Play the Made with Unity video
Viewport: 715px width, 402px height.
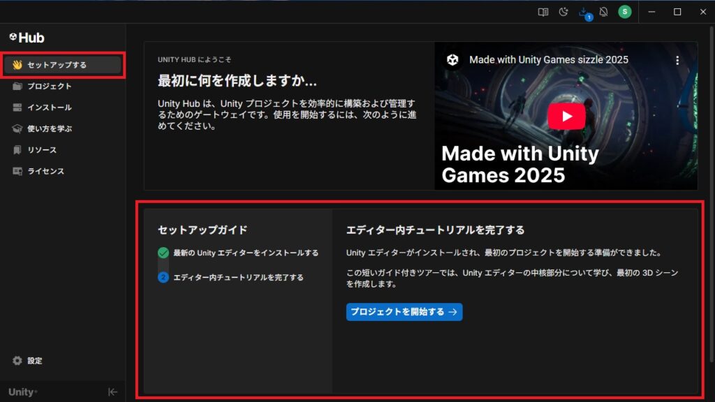(x=566, y=117)
